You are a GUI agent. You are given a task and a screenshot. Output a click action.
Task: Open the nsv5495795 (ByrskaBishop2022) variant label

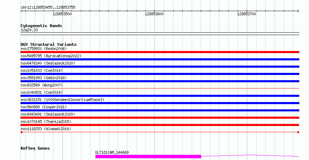(x=51, y=56)
